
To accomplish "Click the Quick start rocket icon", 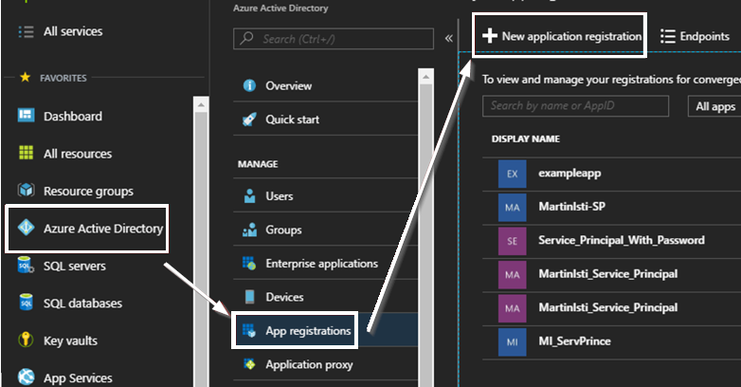I will (249, 120).
